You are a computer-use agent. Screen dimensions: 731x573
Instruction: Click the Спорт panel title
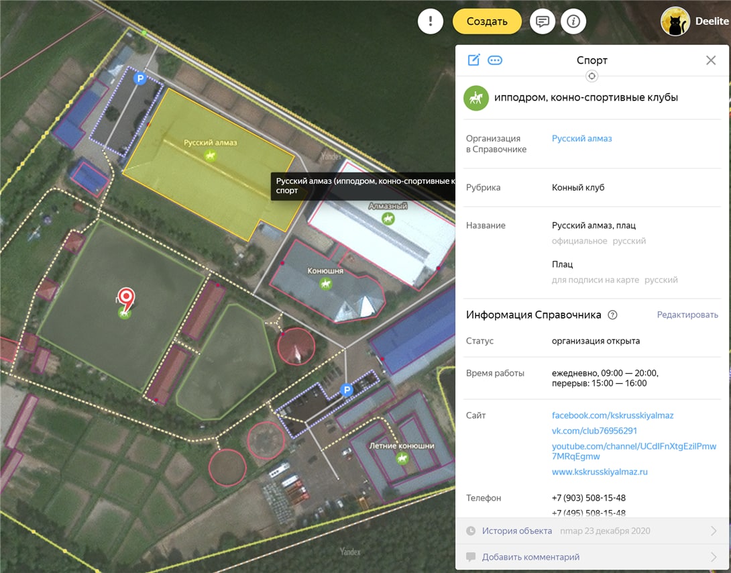coord(592,60)
